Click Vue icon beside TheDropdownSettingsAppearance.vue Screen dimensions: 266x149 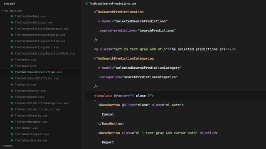pyautogui.click(x=12, y=29)
